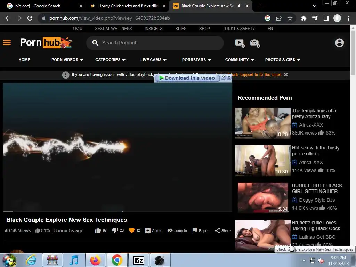Image resolution: width=356 pixels, height=267 pixels.
Task: Open the recommended thumbnail with 10:30 duration
Action: (x=263, y=161)
